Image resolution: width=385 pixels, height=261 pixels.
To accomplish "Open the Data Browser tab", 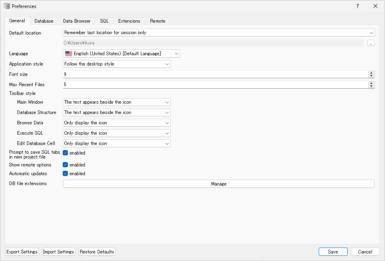I will (77, 21).
